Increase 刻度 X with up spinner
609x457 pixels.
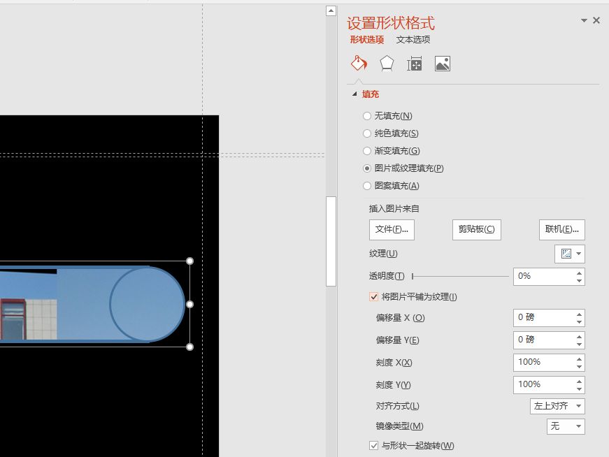point(580,358)
